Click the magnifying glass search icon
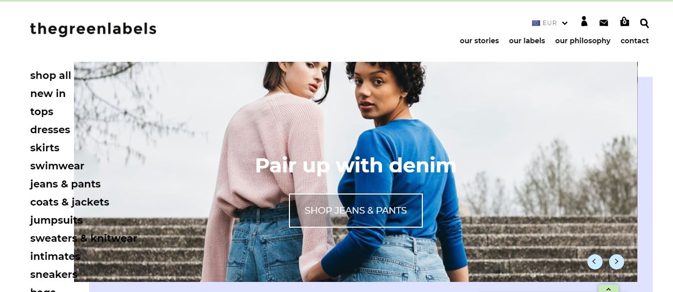The width and height of the screenshot is (673, 292). tap(644, 23)
